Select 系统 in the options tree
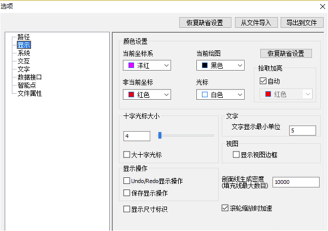Viewport: 328px width, 231px height. (x=24, y=53)
